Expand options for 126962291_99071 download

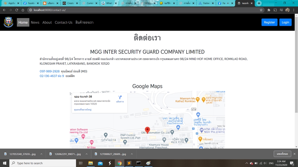[87, 154]
